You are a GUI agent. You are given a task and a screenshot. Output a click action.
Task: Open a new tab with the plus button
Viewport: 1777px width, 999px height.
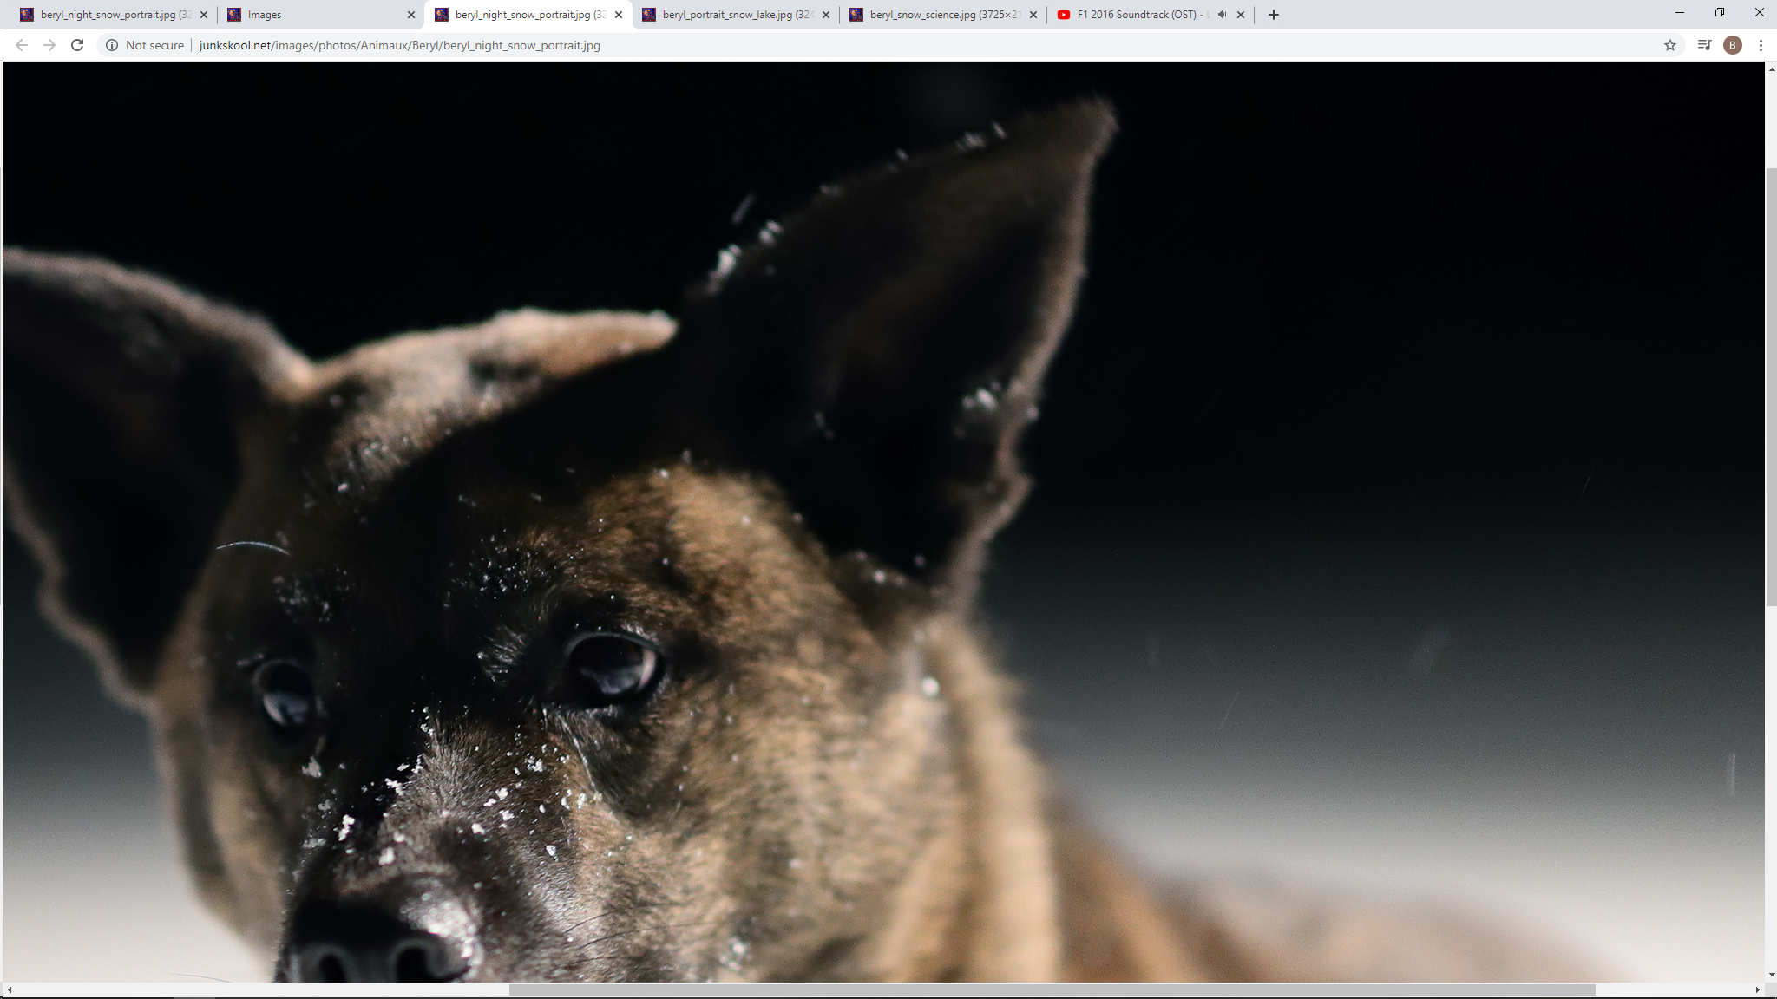[1274, 15]
